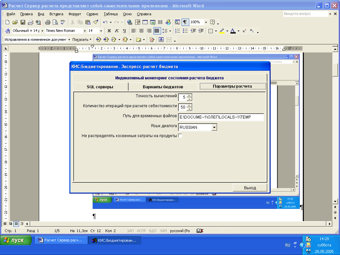340x255 pixels.
Task: Insert a new comment
Action: [138, 40]
